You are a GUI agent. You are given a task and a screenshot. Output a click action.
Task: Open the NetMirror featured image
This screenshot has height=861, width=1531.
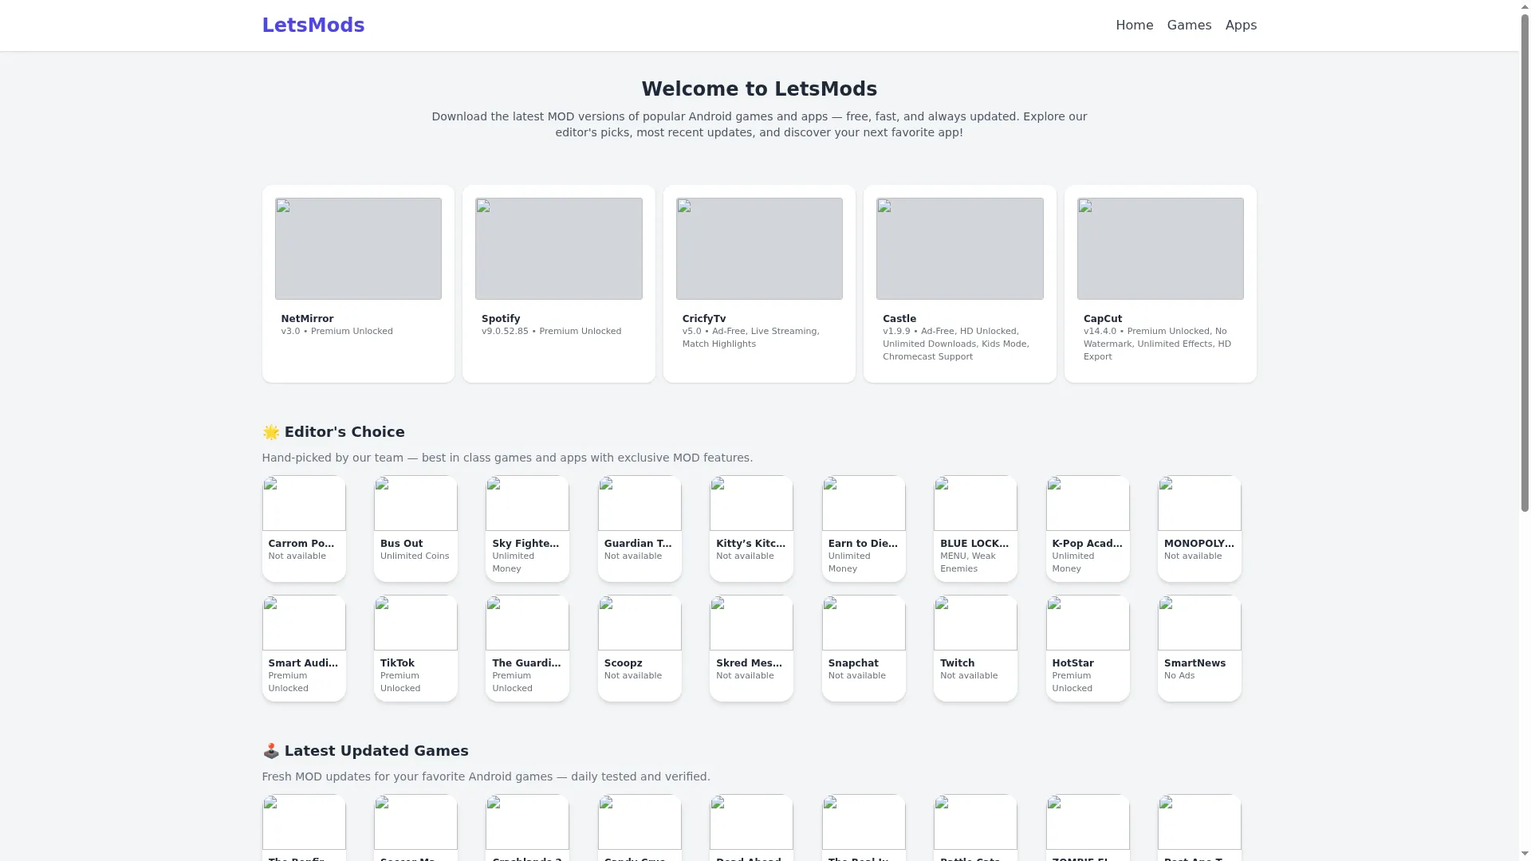(358, 249)
